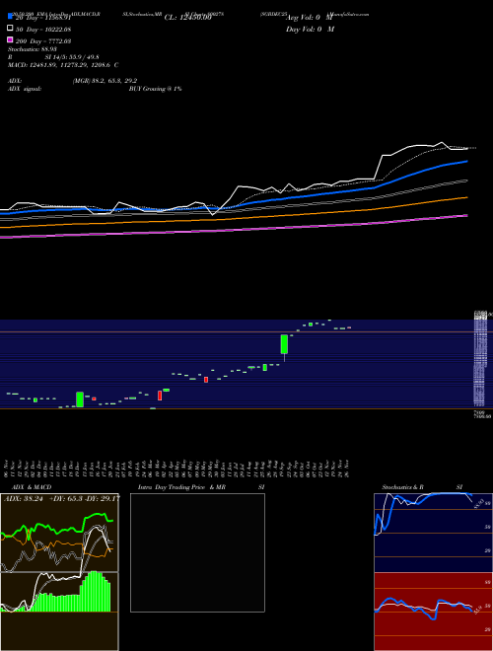
Task: Click the MACD 12481.89, 11273.29 values line
Action: (63, 65)
